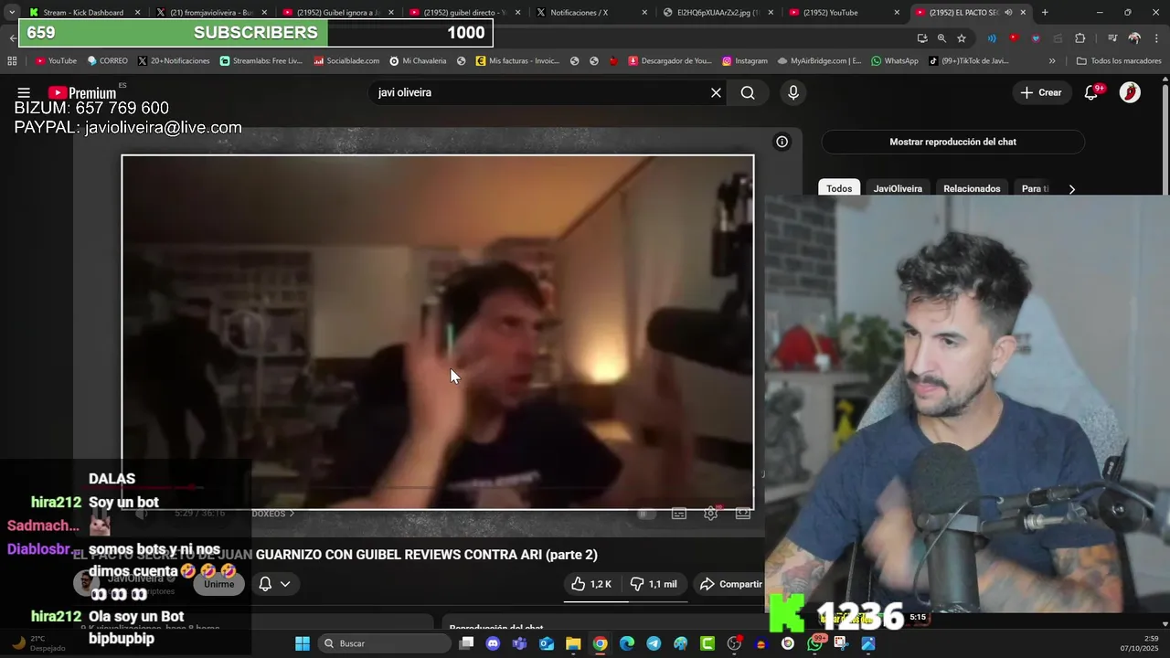Open the Socialblade.com bookmark

point(346,61)
